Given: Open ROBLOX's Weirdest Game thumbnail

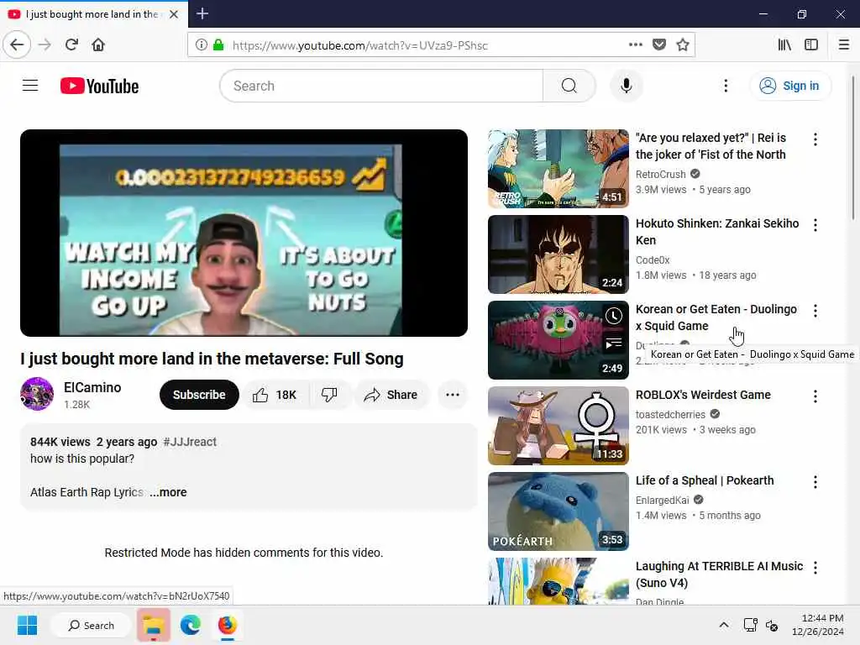Looking at the screenshot, I should click(558, 426).
